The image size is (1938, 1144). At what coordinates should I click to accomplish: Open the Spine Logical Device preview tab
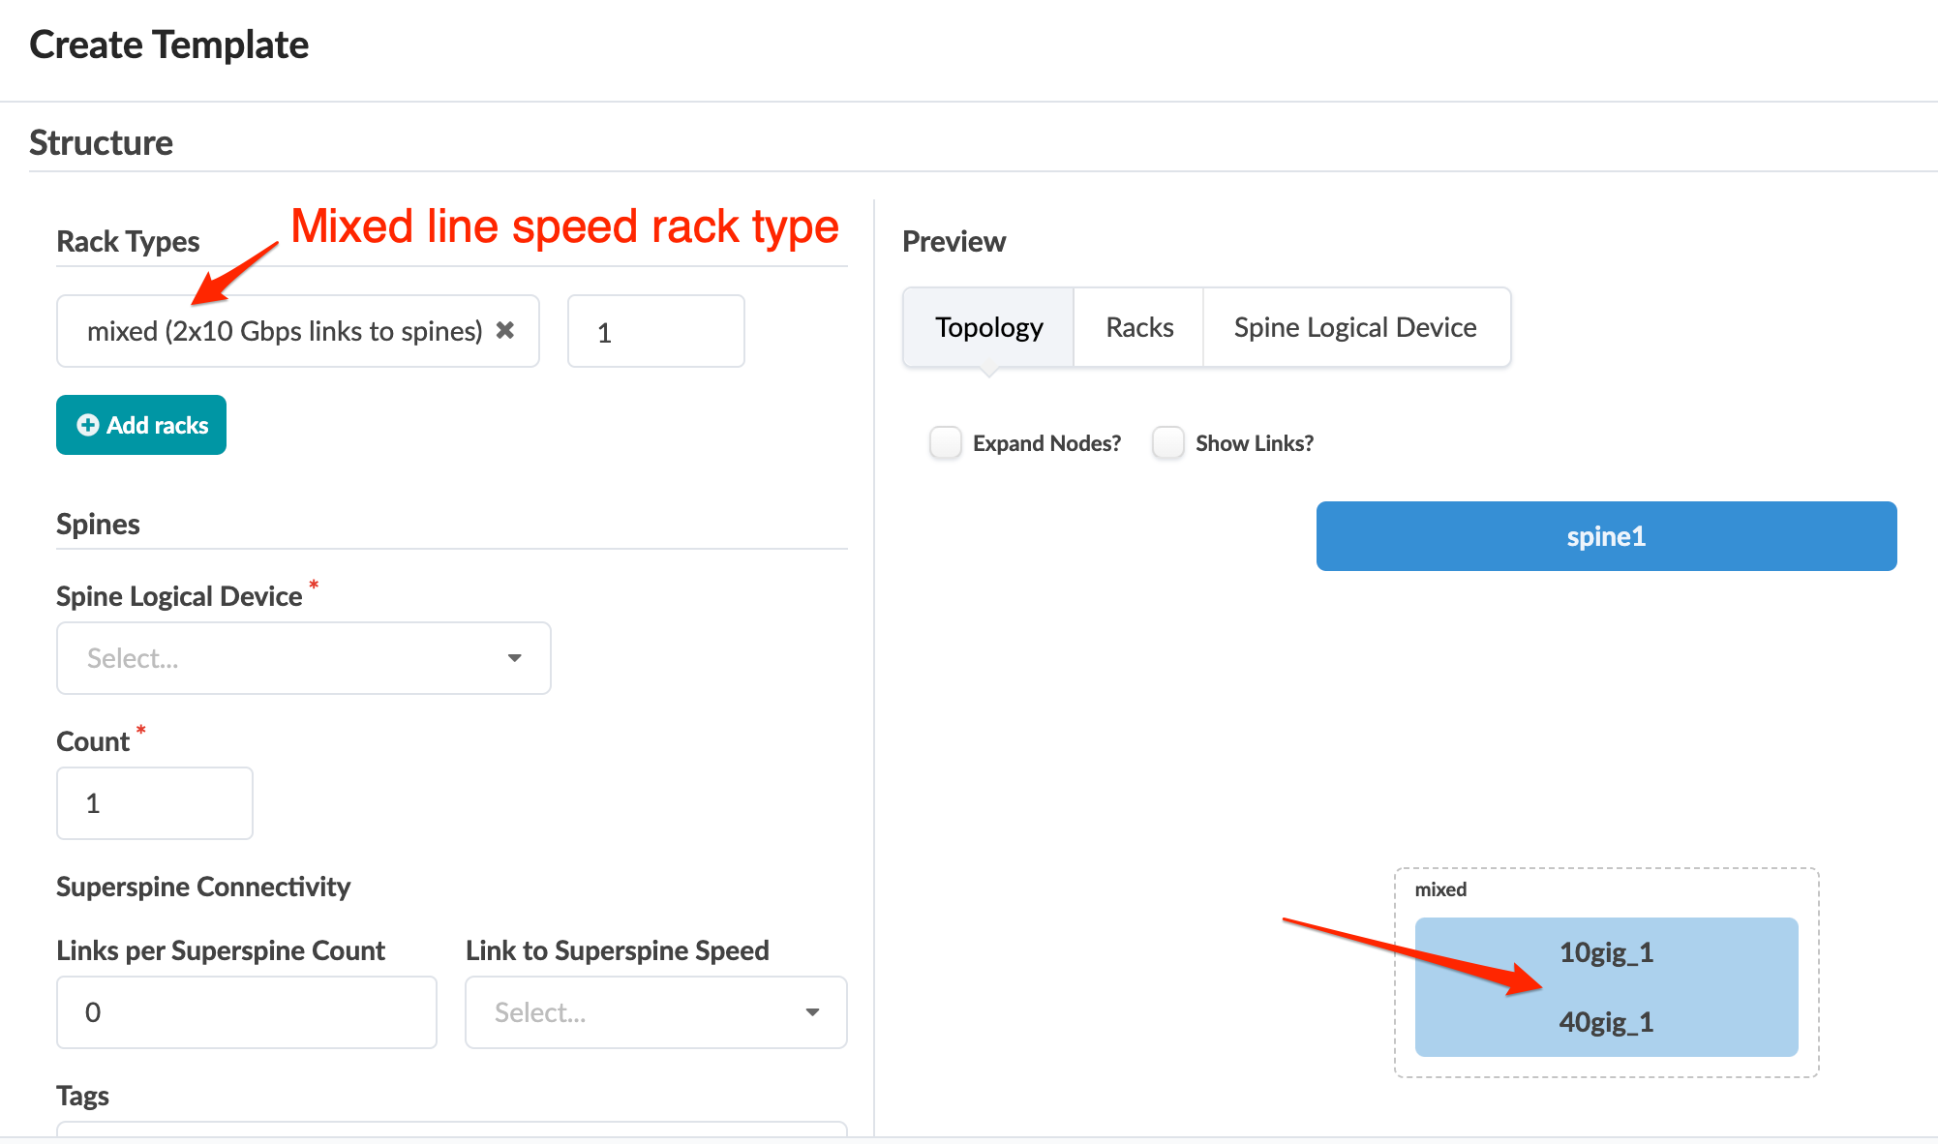[x=1355, y=327]
